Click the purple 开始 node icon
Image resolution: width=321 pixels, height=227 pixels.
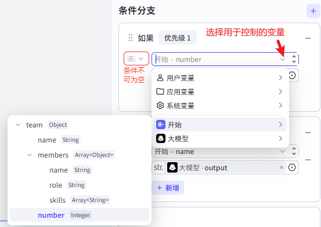[161, 125]
